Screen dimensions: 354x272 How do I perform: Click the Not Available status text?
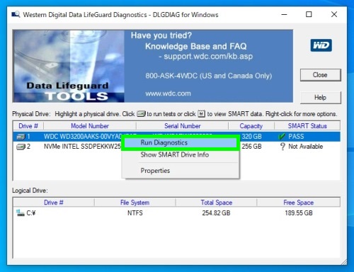[305, 147]
